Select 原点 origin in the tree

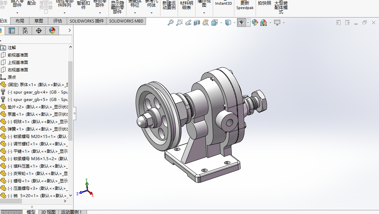click(x=12, y=77)
